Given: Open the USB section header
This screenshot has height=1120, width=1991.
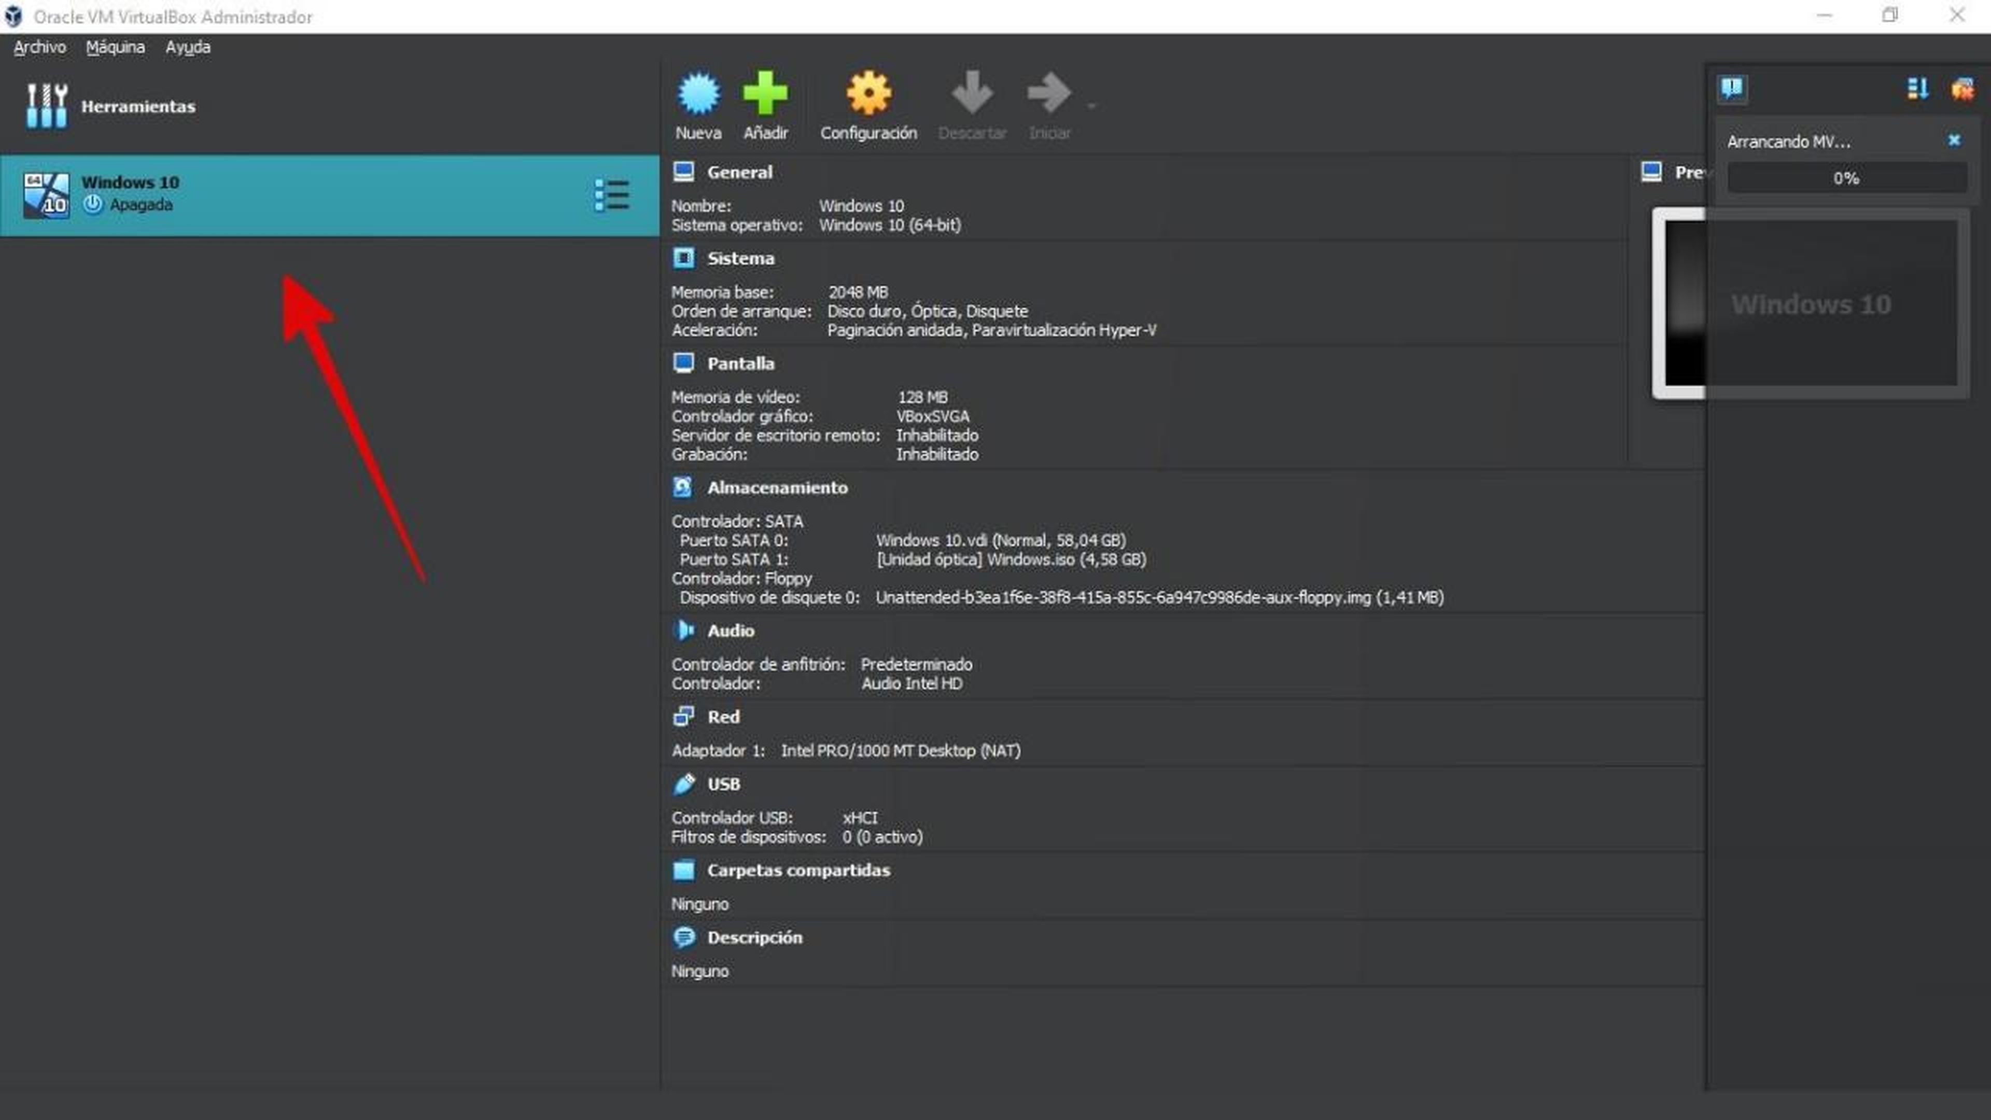Looking at the screenshot, I should [723, 784].
